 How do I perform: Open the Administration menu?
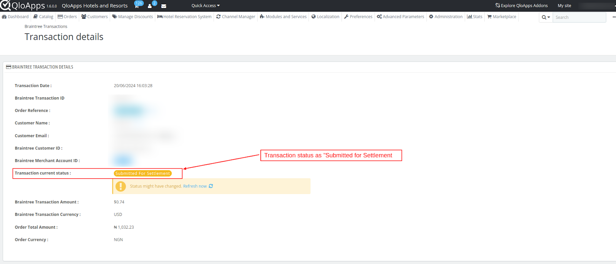tap(446, 17)
